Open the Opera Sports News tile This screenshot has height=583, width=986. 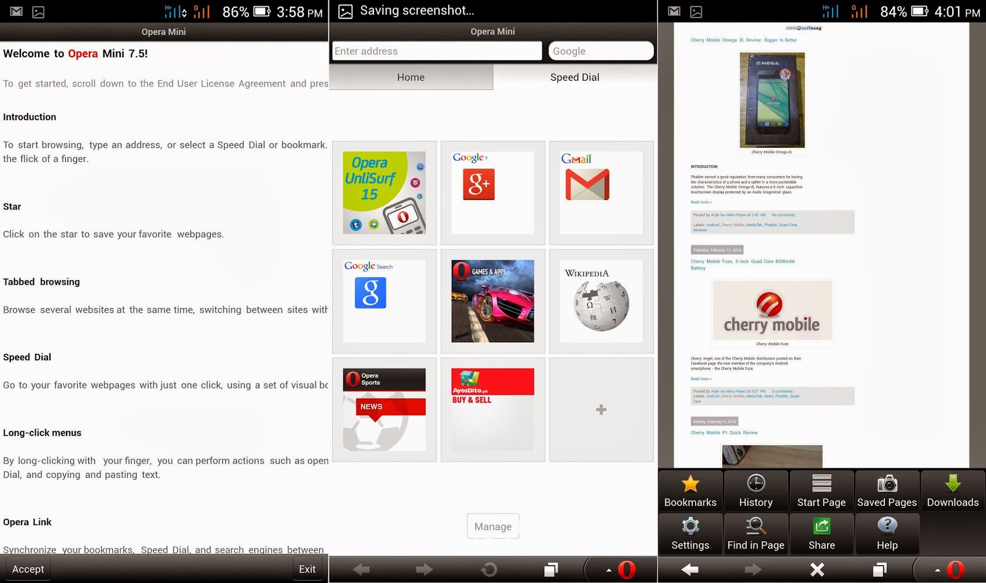coord(385,409)
